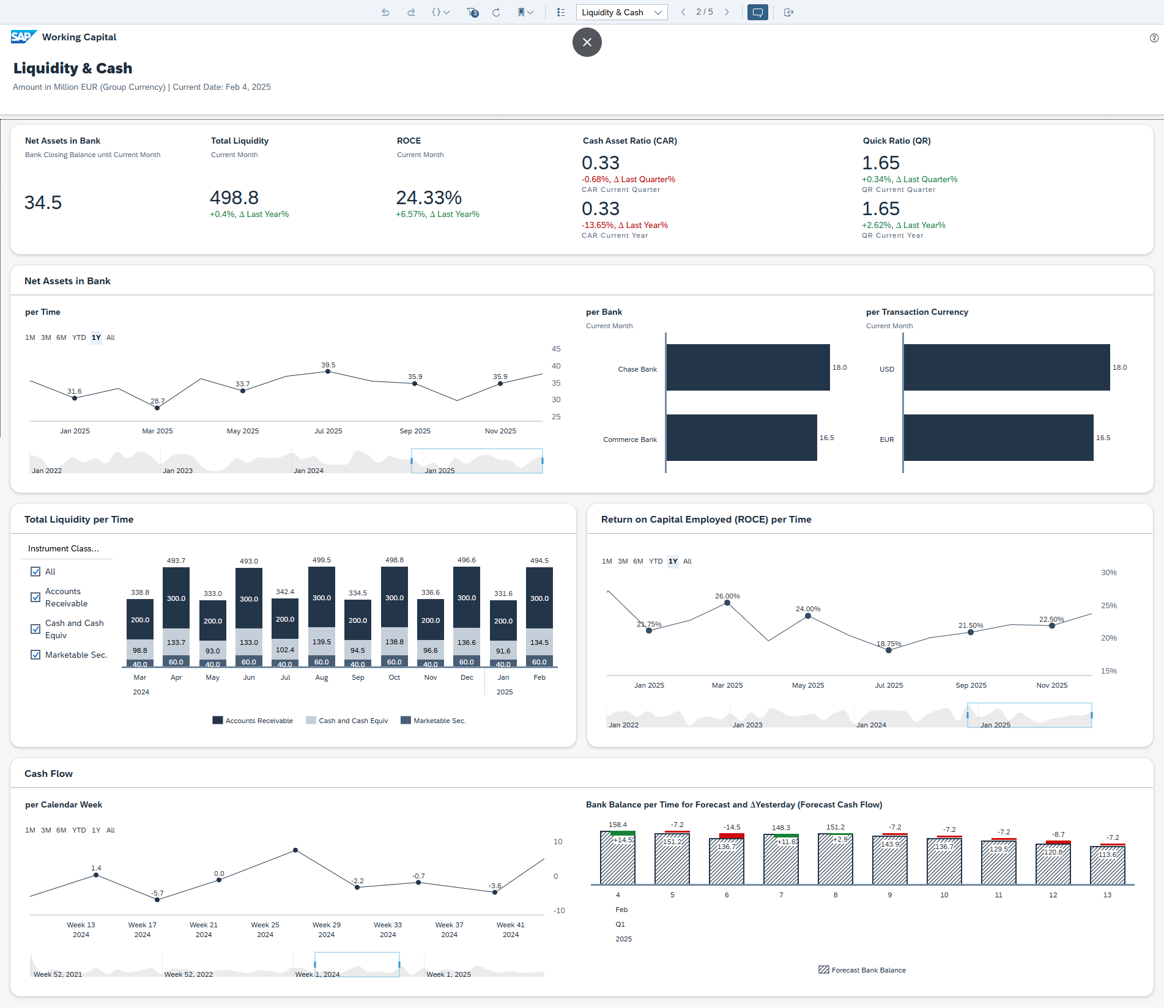Select 6M range in Net Assets chart
Viewport: 1164px width, 1008px height.
(60, 337)
